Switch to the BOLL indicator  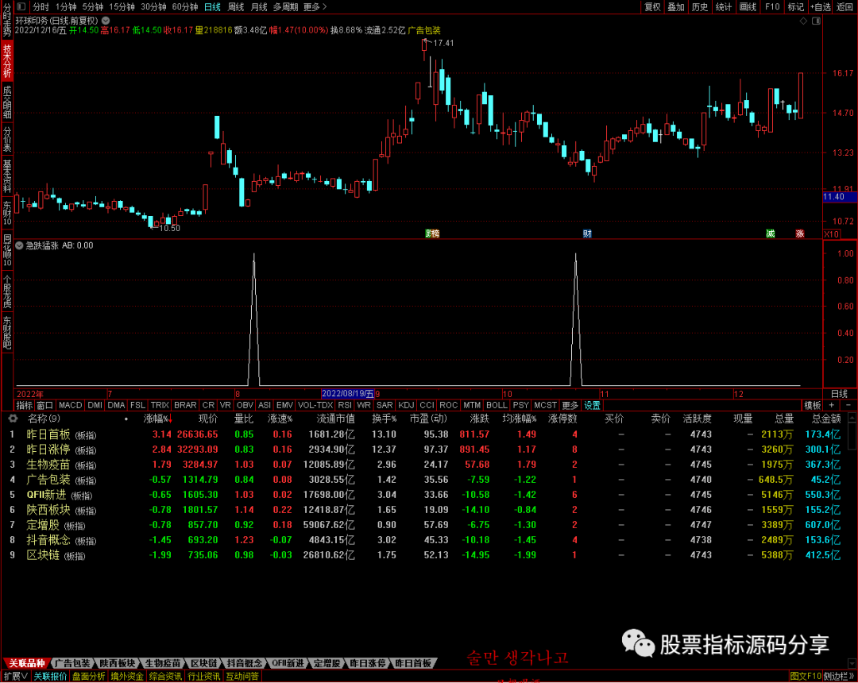coord(497,405)
